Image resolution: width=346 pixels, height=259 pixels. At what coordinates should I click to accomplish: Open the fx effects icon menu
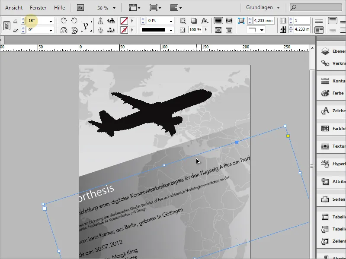pyautogui.click(x=205, y=21)
